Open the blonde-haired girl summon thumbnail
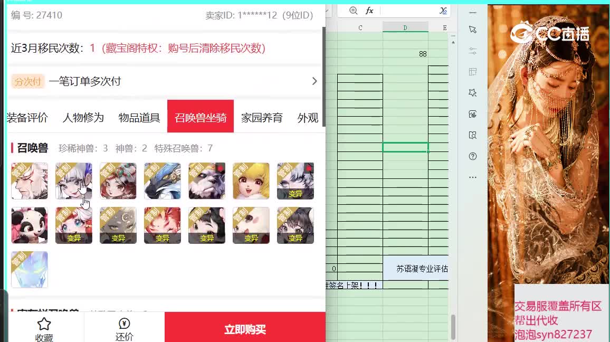The image size is (610, 342). [251, 181]
